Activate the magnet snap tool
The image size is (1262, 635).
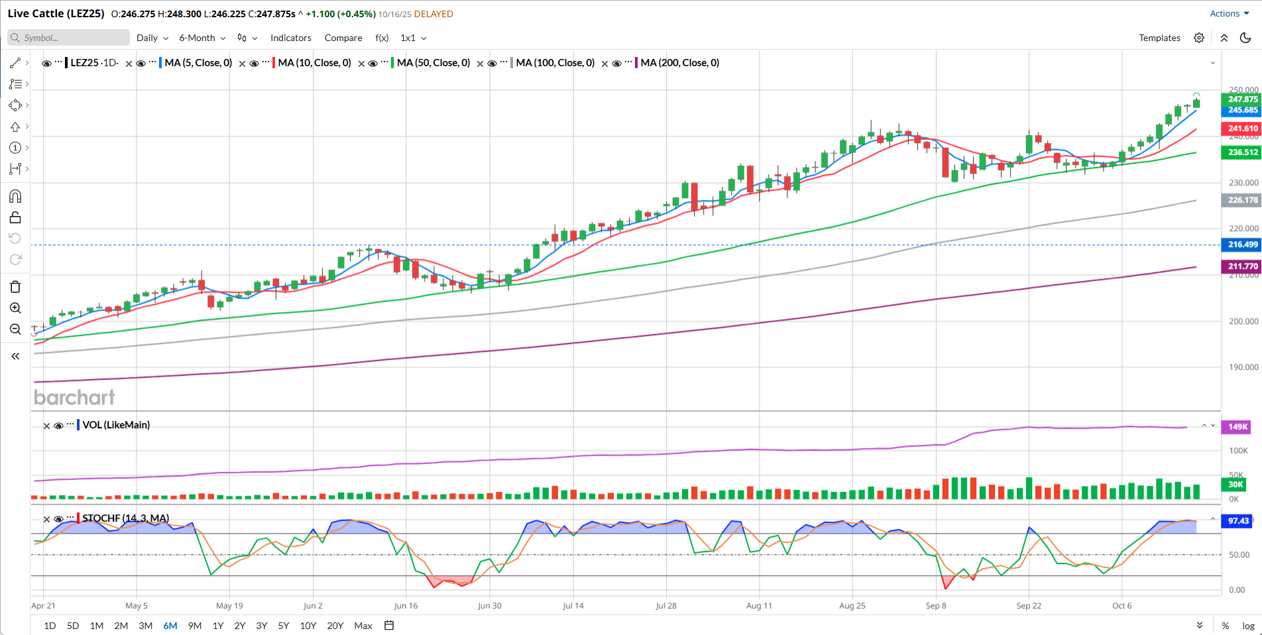pos(15,197)
